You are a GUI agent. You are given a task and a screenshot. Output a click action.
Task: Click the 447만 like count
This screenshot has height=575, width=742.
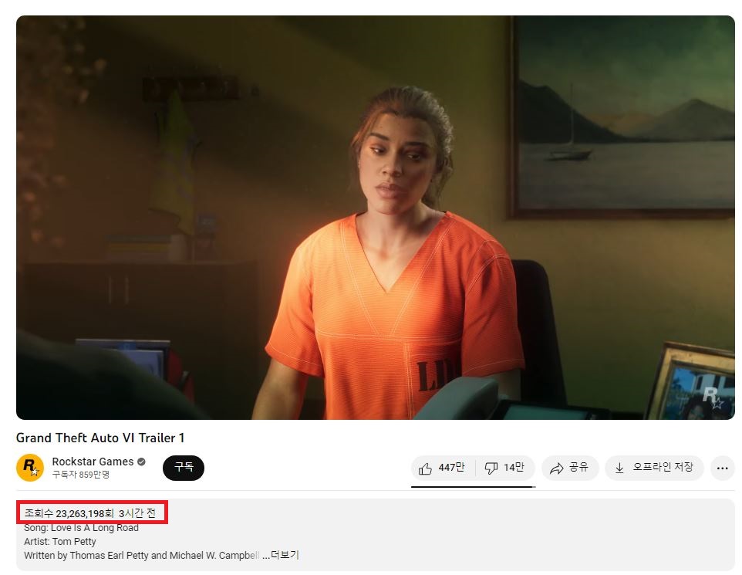pyautogui.click(x=451, y=468)
